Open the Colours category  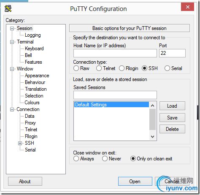point(32,103)
